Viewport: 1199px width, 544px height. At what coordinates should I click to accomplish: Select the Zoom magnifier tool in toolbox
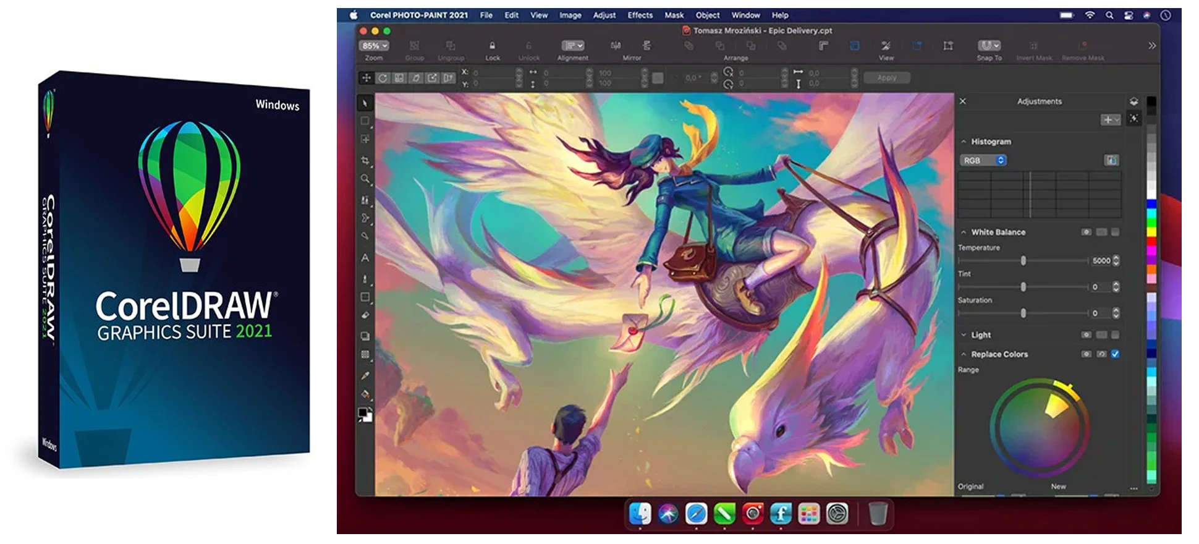point(365,179)
